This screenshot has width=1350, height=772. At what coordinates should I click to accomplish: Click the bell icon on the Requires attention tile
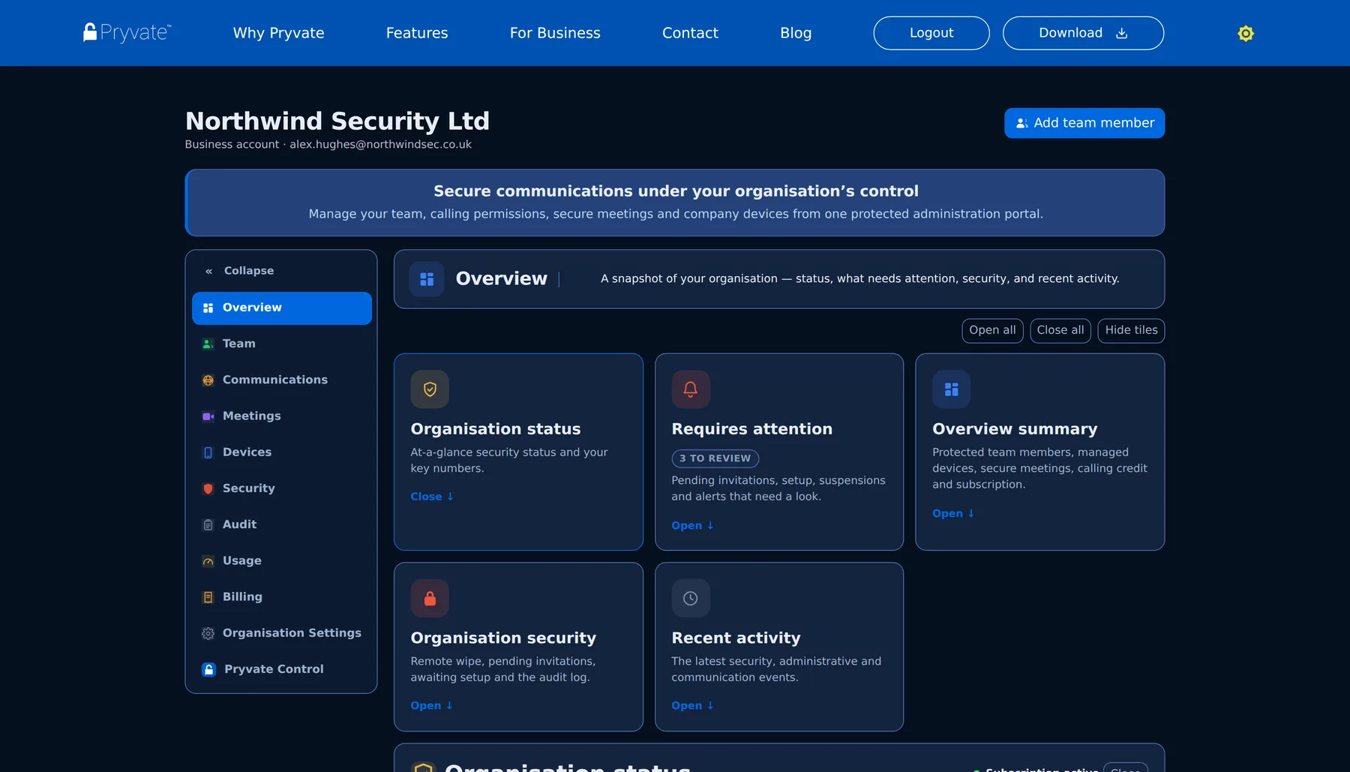691,389
